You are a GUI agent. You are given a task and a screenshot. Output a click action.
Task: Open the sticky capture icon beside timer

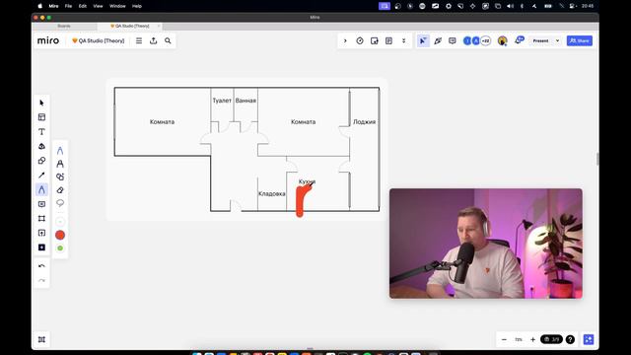[375, 40]
